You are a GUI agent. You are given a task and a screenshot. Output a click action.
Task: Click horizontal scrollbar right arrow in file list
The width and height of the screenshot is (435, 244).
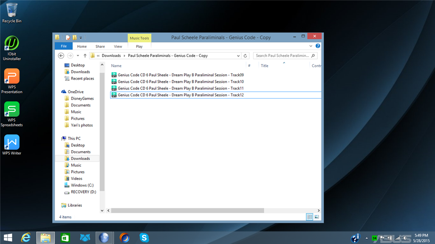click(319, 210)
